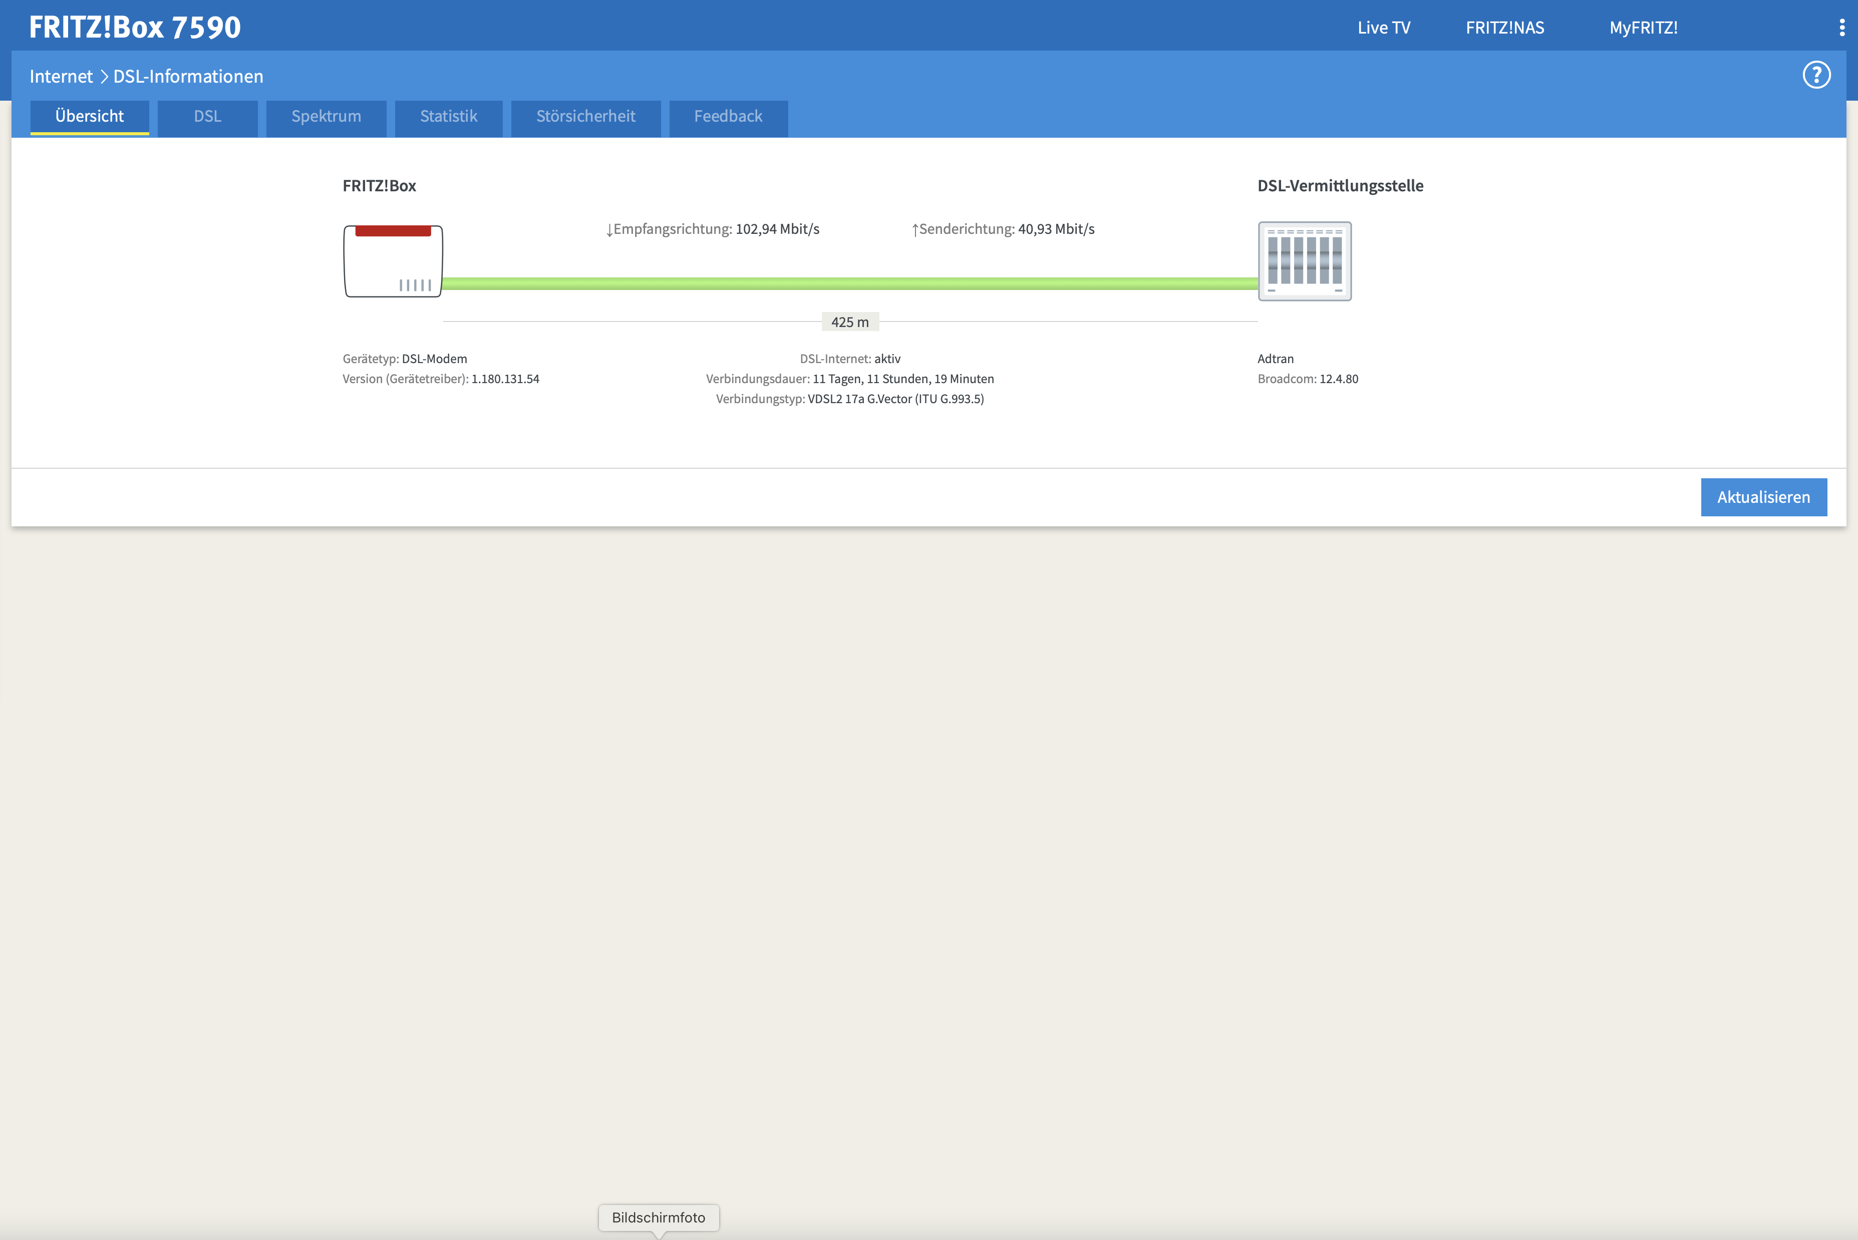1858x1240 pixels.
Task: Switch to the DSL tab
Action: pyautogui.click(x=207, y=117)
